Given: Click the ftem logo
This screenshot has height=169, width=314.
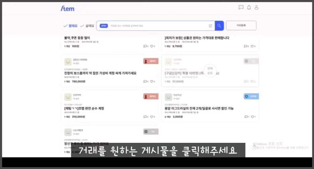Looking at the screenshot, I should tap(67, 8).
